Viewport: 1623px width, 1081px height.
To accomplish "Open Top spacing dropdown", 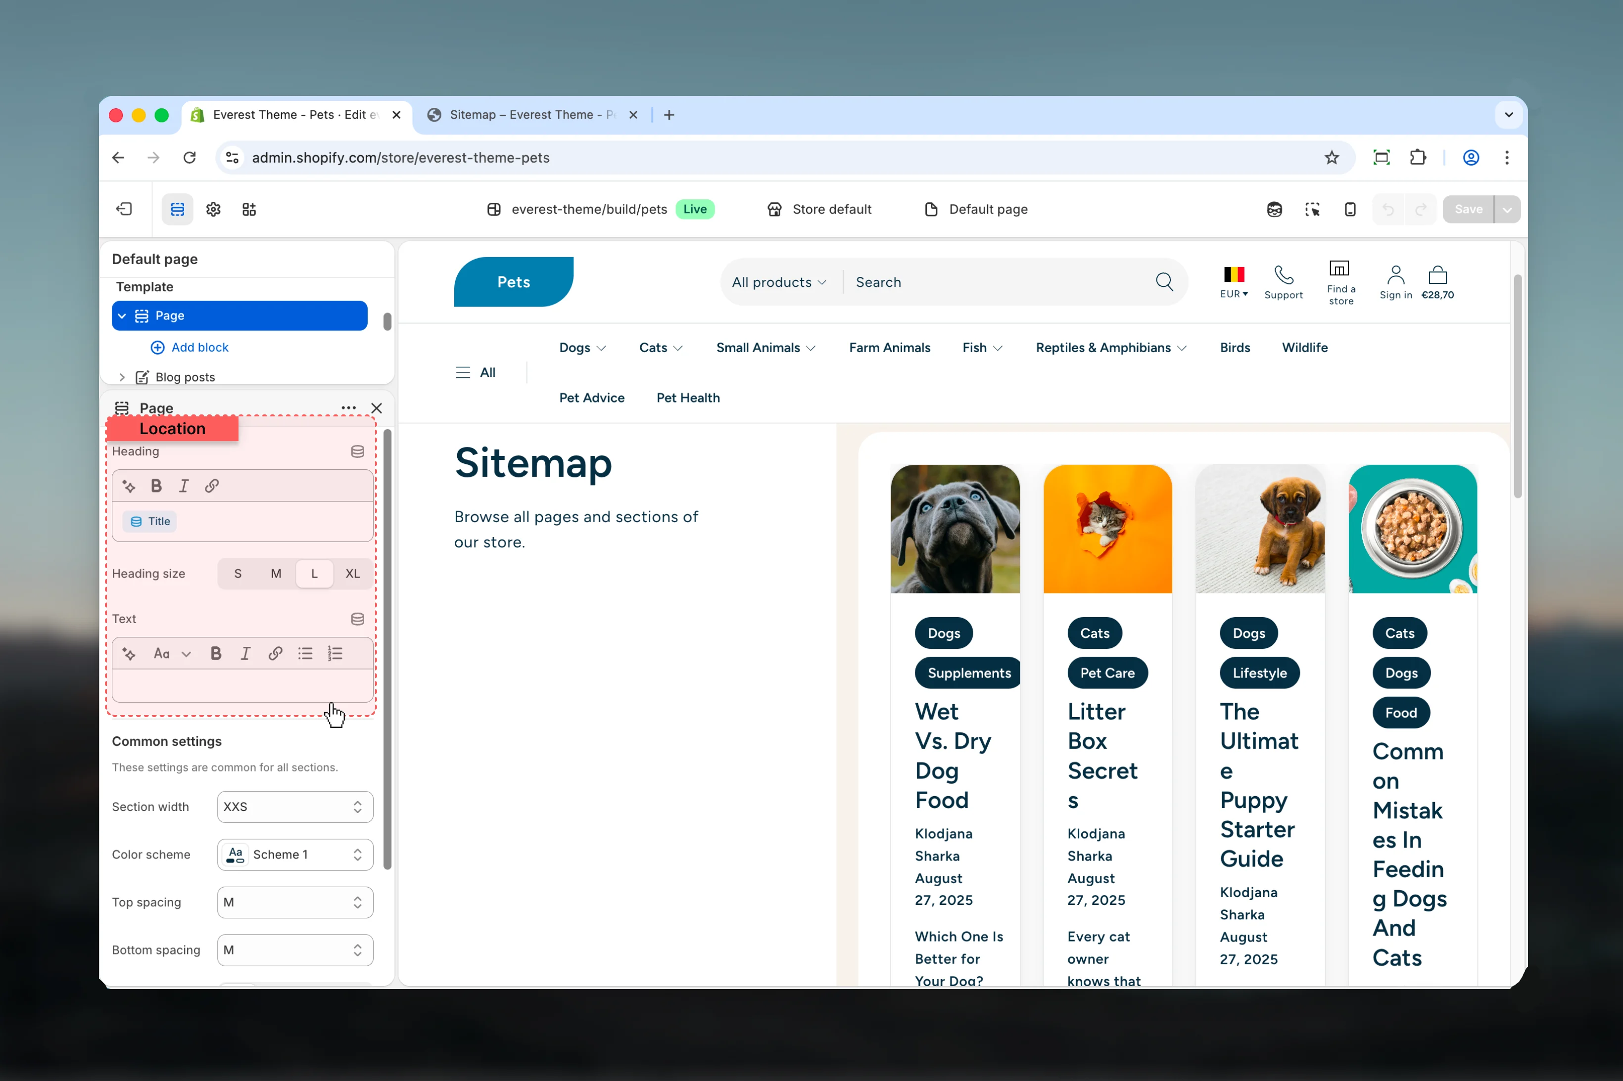I will 295,902.
